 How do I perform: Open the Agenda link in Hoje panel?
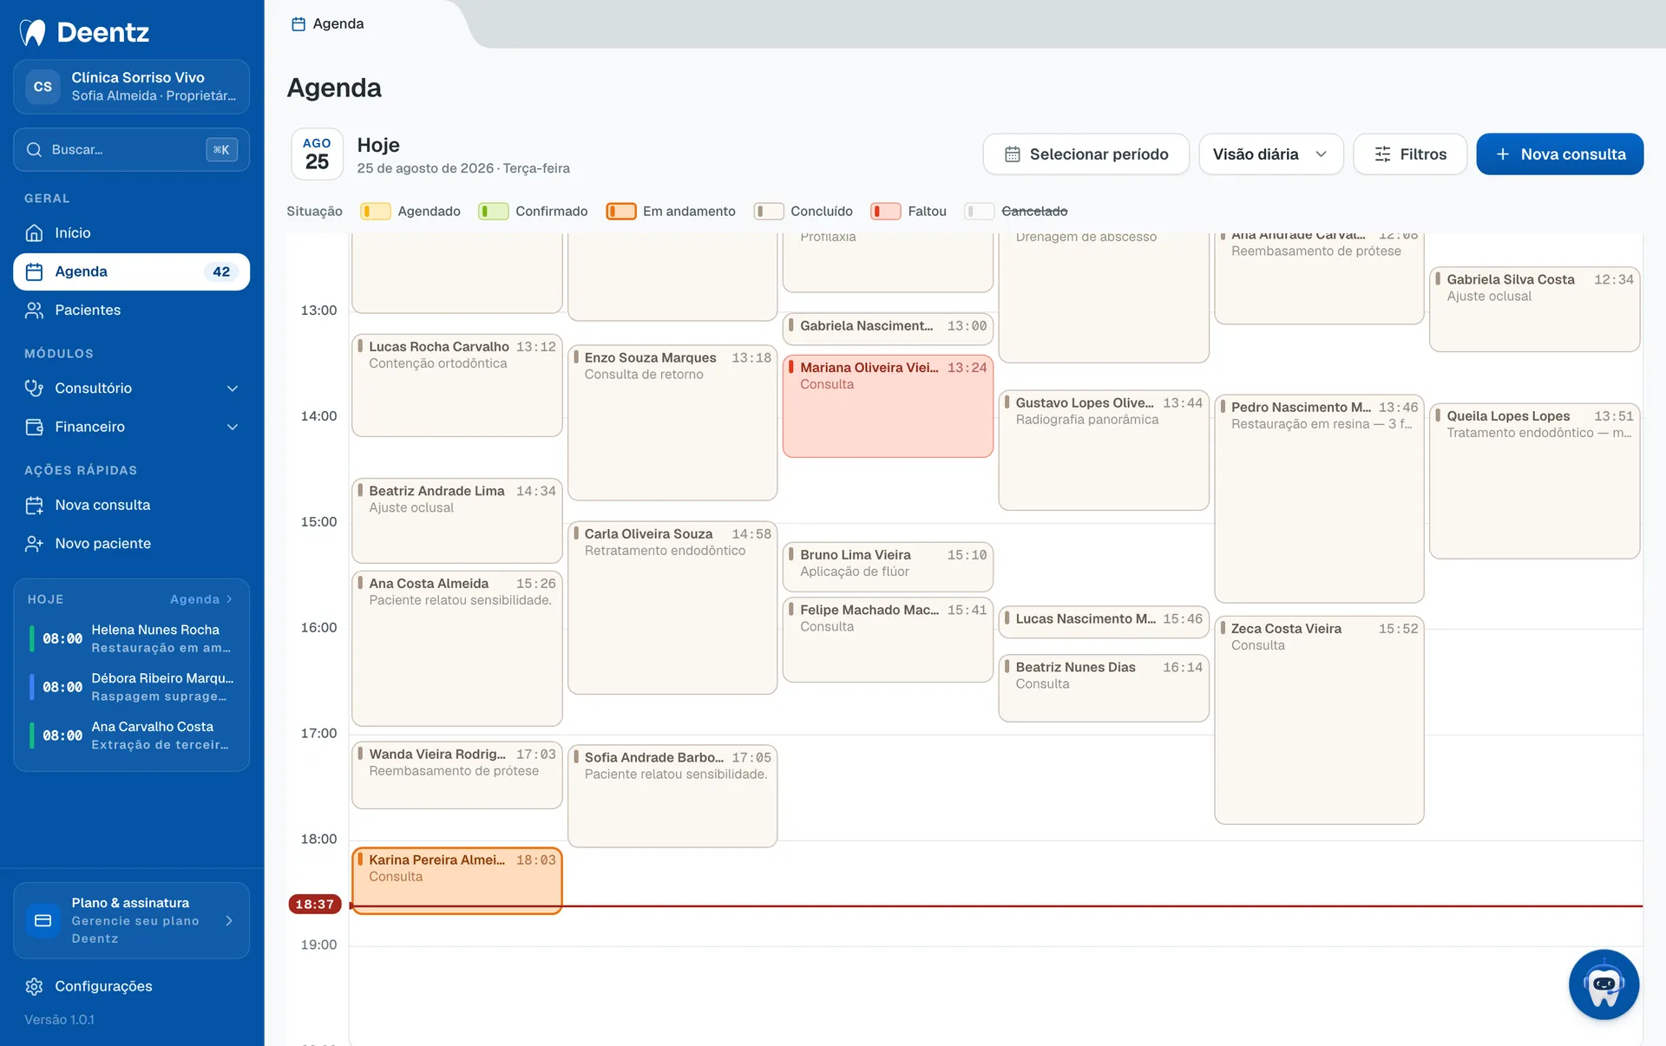pyautogui.click(x=201, y=599)
